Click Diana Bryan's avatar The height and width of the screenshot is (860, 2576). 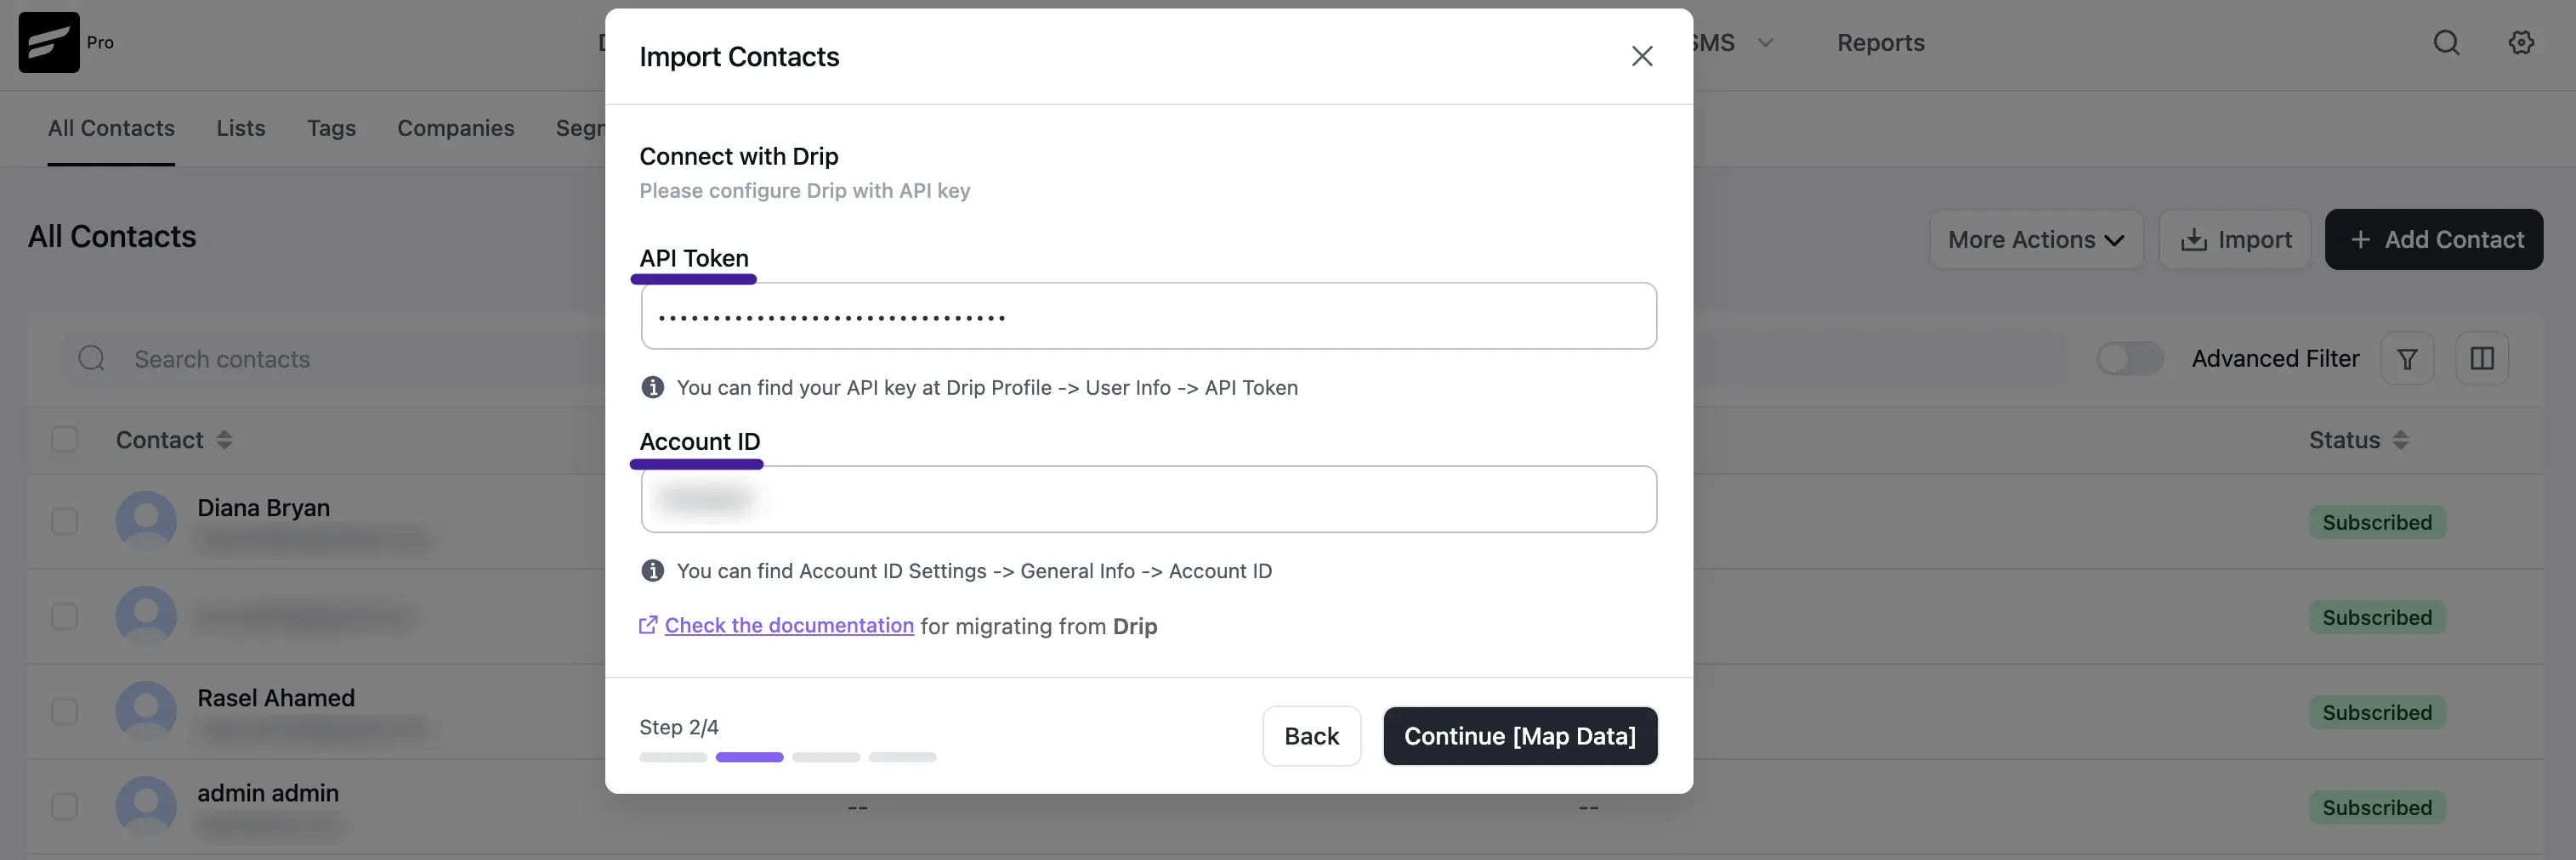click(x=146, y=520)
